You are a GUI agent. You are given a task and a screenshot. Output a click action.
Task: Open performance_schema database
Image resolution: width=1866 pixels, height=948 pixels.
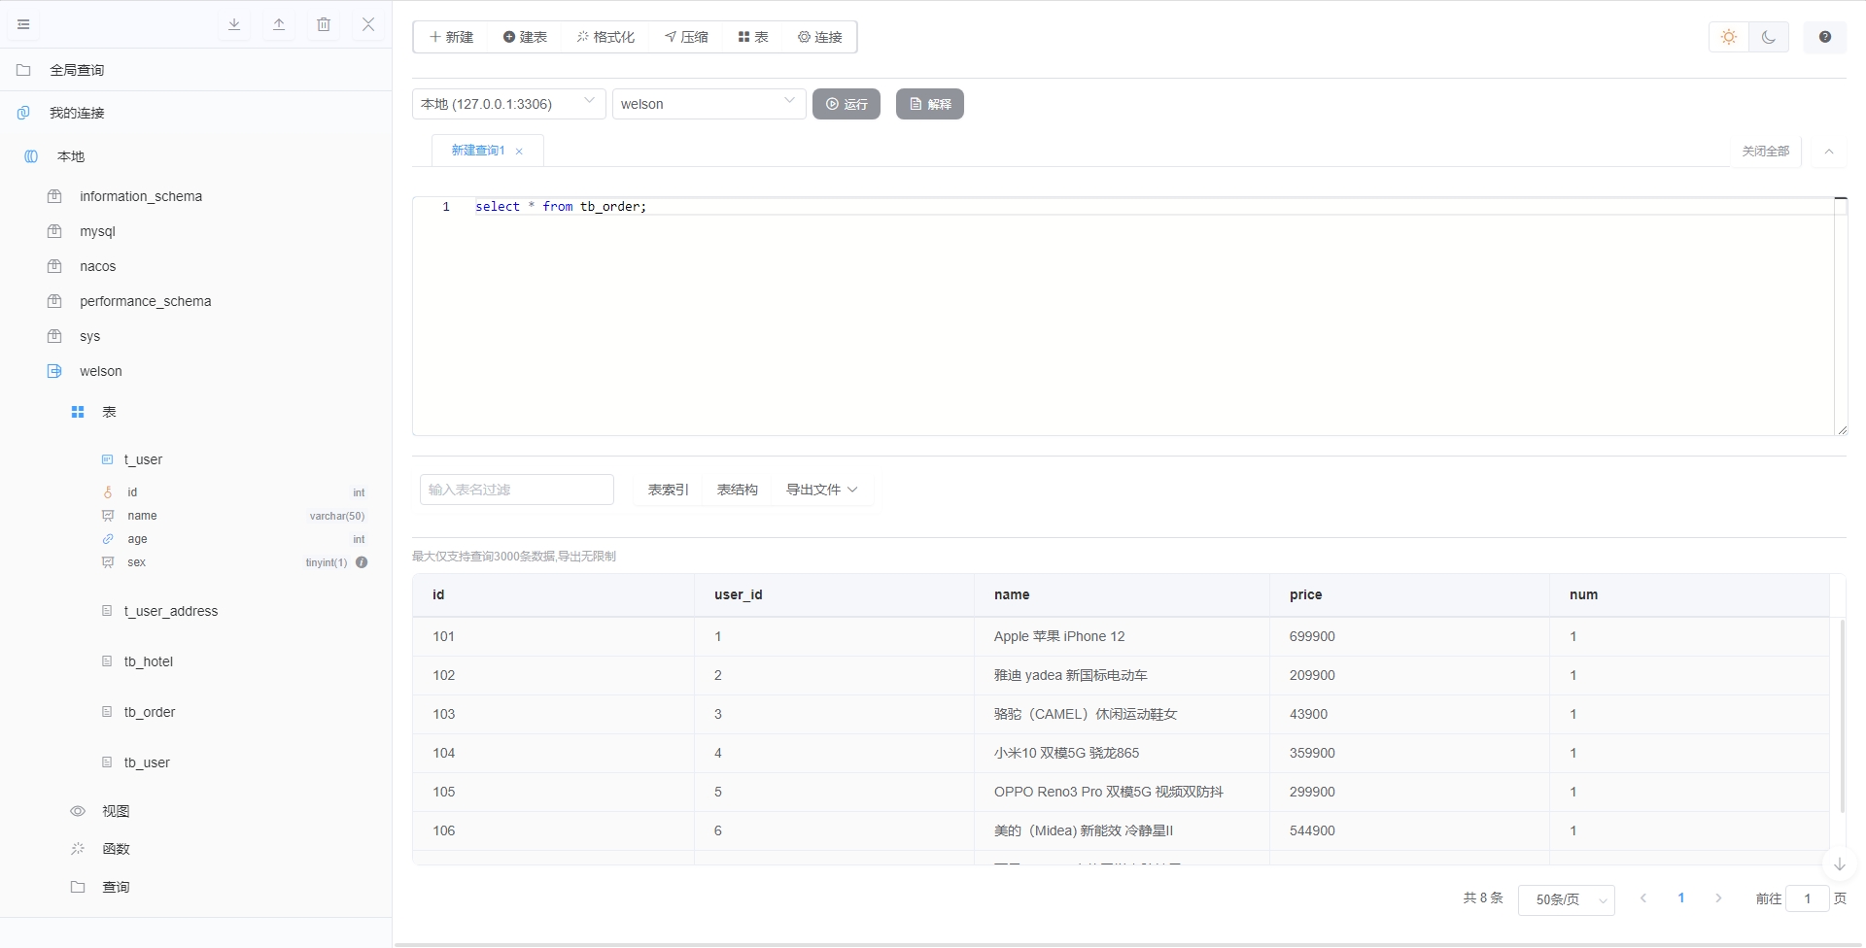point(145,301)
